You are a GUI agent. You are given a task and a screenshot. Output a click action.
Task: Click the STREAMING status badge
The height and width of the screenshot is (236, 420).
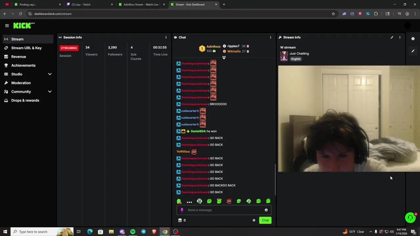point(69,48)
